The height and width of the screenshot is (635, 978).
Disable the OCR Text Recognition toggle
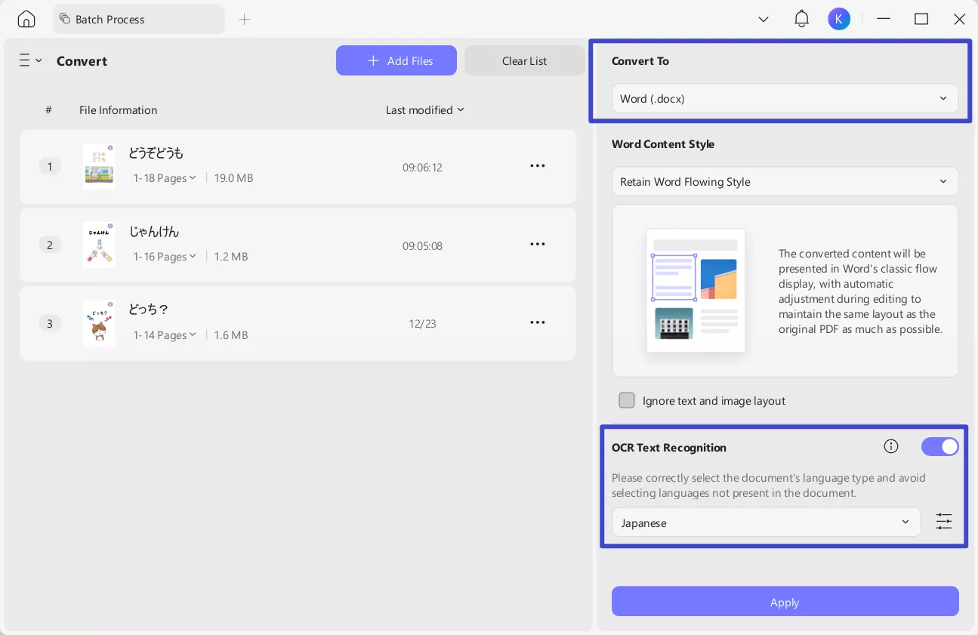point(939,447)
